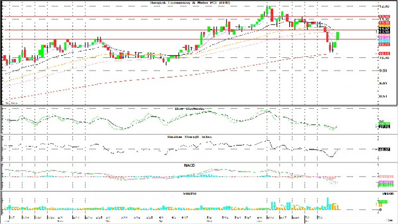The width and height of the screenshot is (398, 224).
Task: Click the 12.00 price axis label
Action: click(384, 7)
